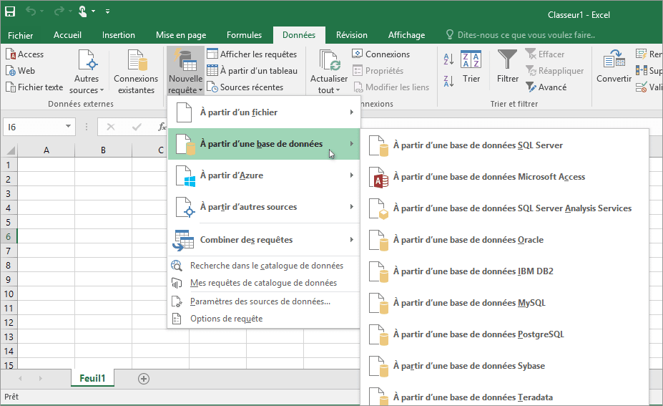Import data from Web
This screenshot has height=406, width=663.
click(20, 71)
